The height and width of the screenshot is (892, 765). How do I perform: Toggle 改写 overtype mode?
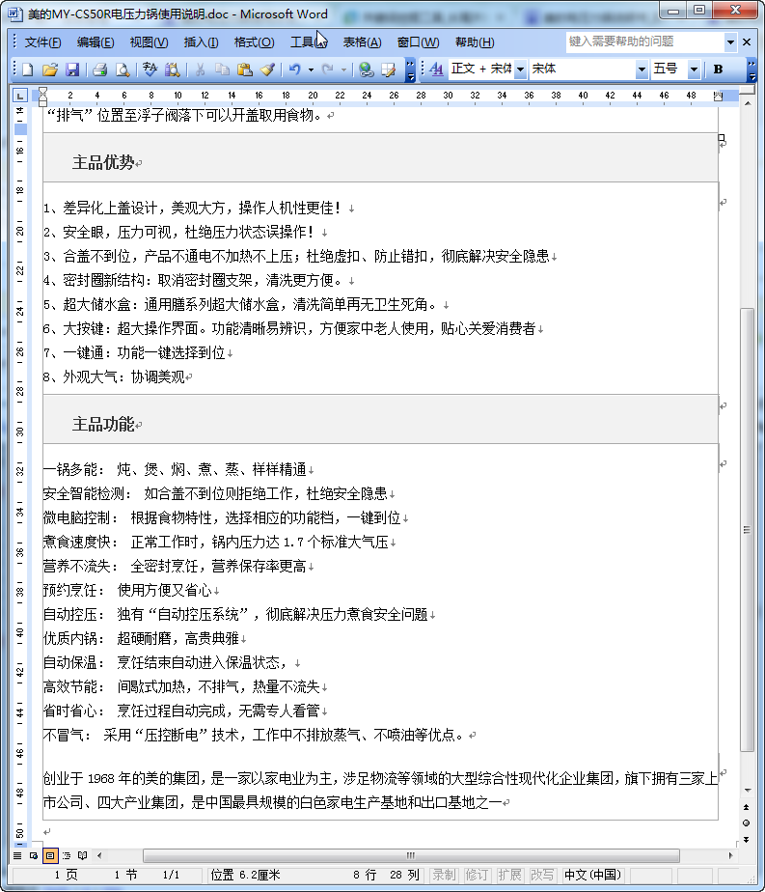point(541,875)
